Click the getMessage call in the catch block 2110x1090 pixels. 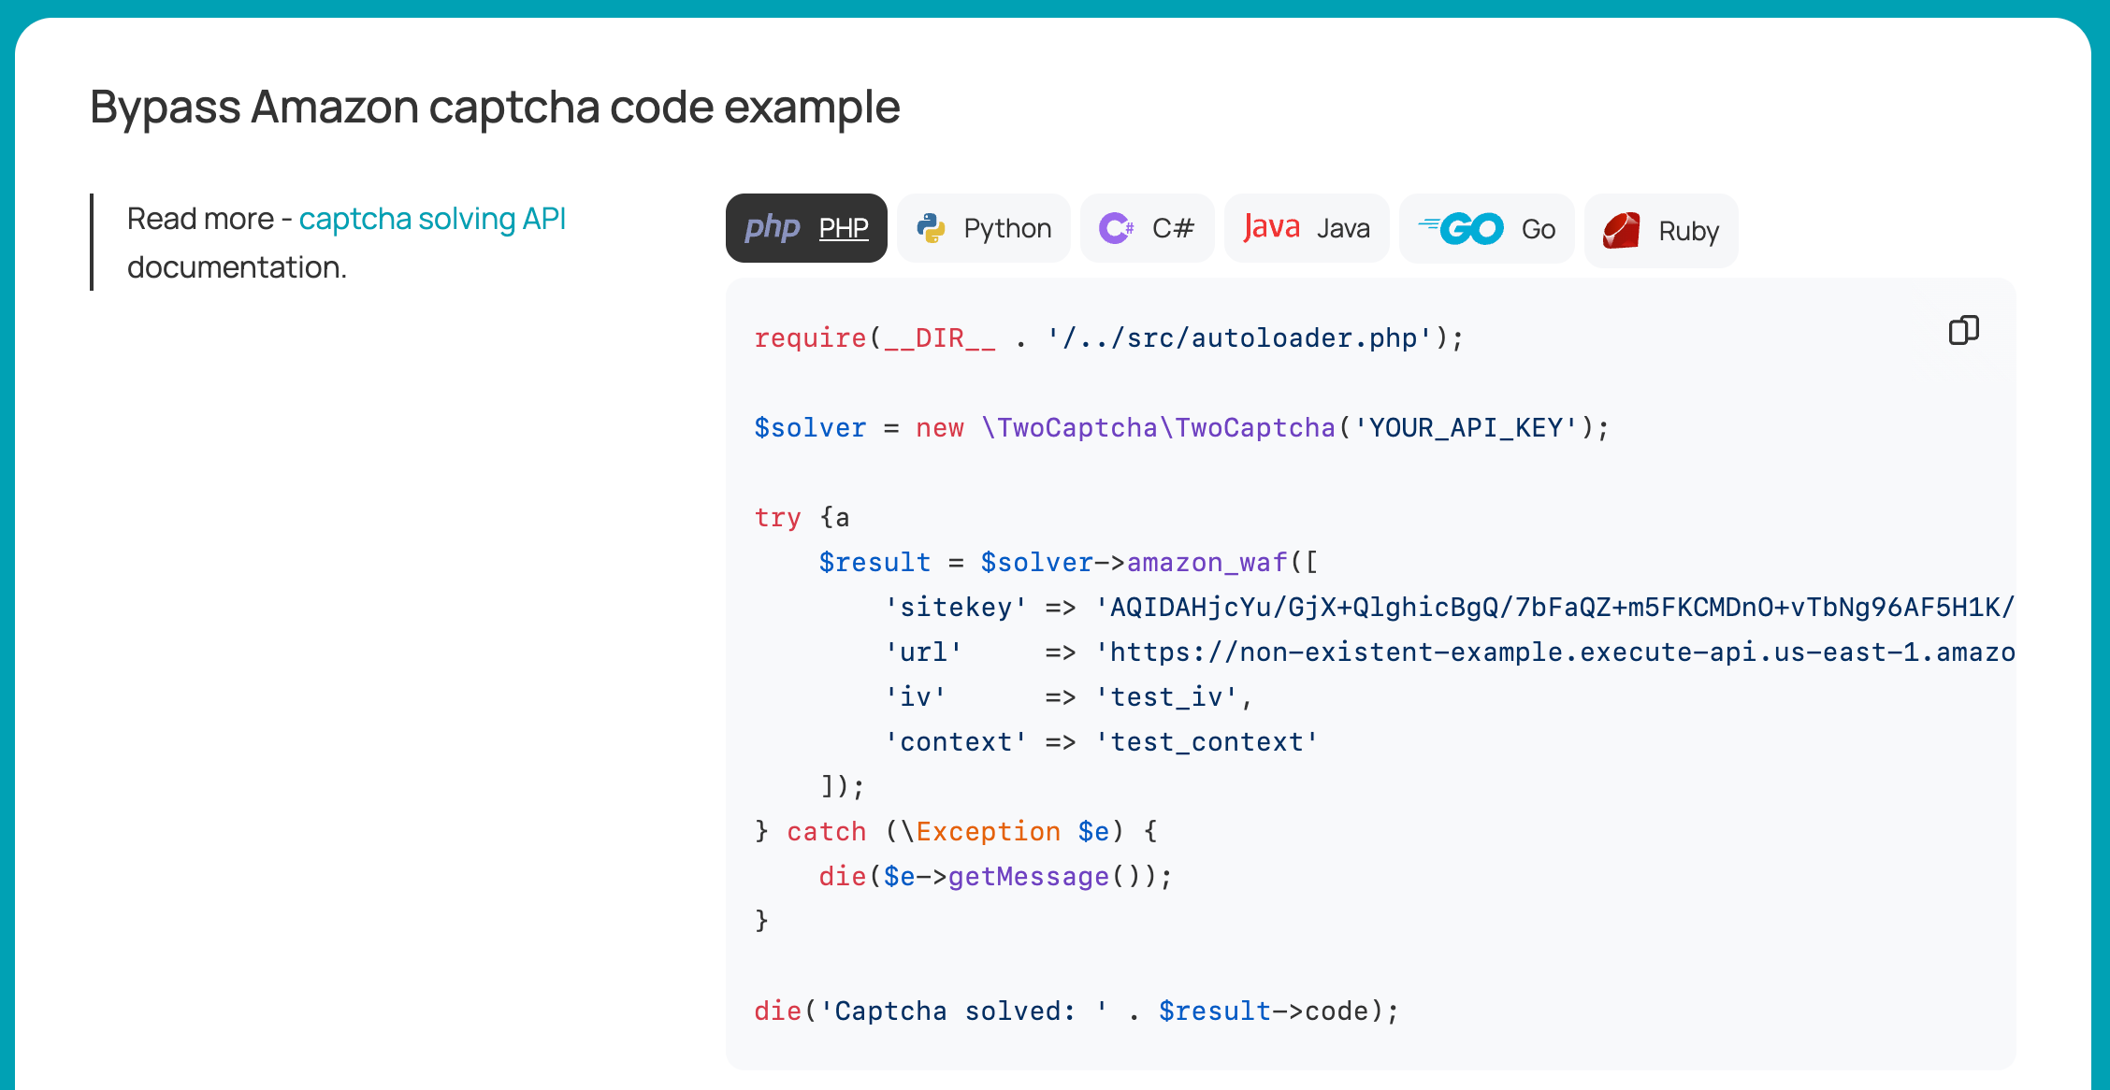pos(1027,876)
